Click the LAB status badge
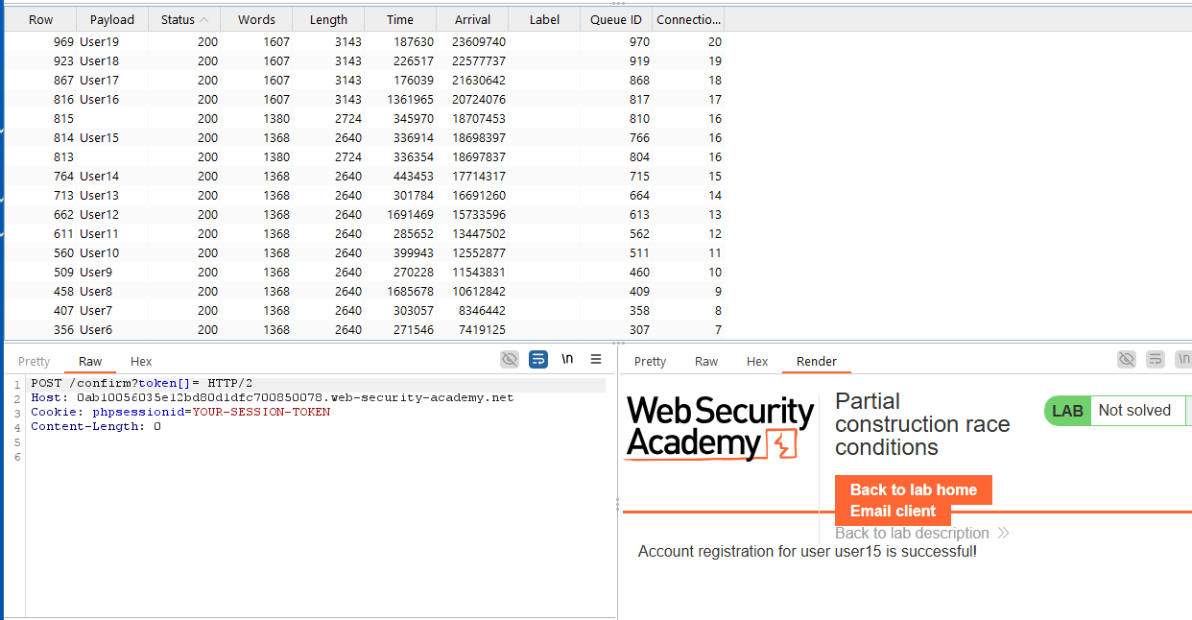This screenshot has height=620, width=1192. 1067,411
